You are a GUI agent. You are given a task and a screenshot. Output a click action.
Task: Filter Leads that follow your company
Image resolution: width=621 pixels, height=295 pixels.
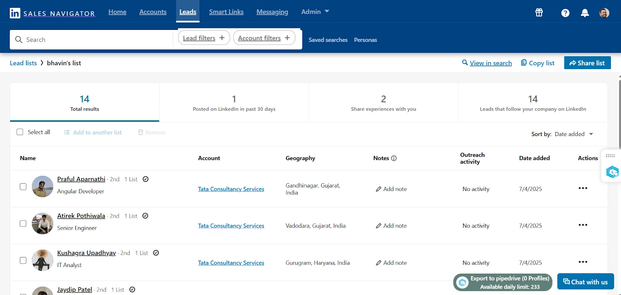[x=533, y=102]
